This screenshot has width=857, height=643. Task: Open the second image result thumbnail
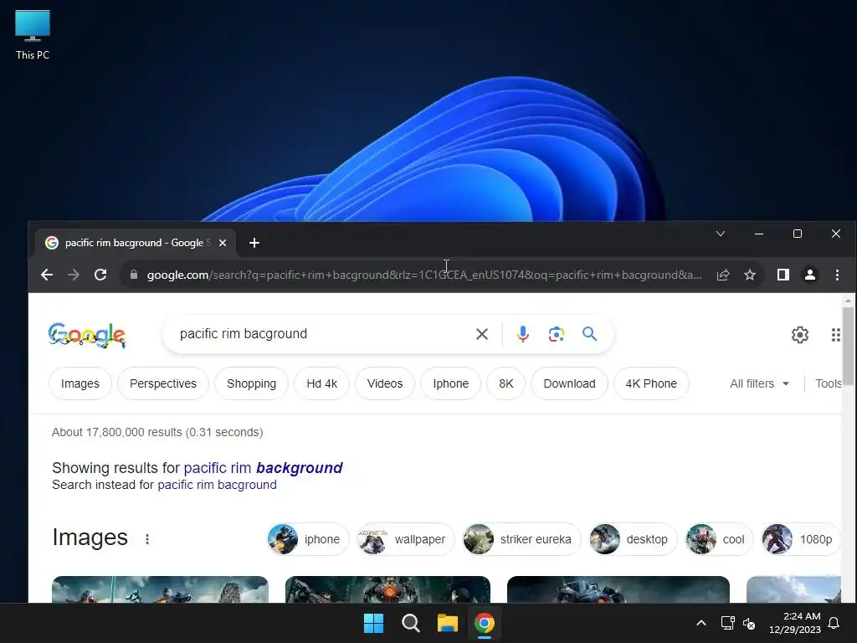387,589
